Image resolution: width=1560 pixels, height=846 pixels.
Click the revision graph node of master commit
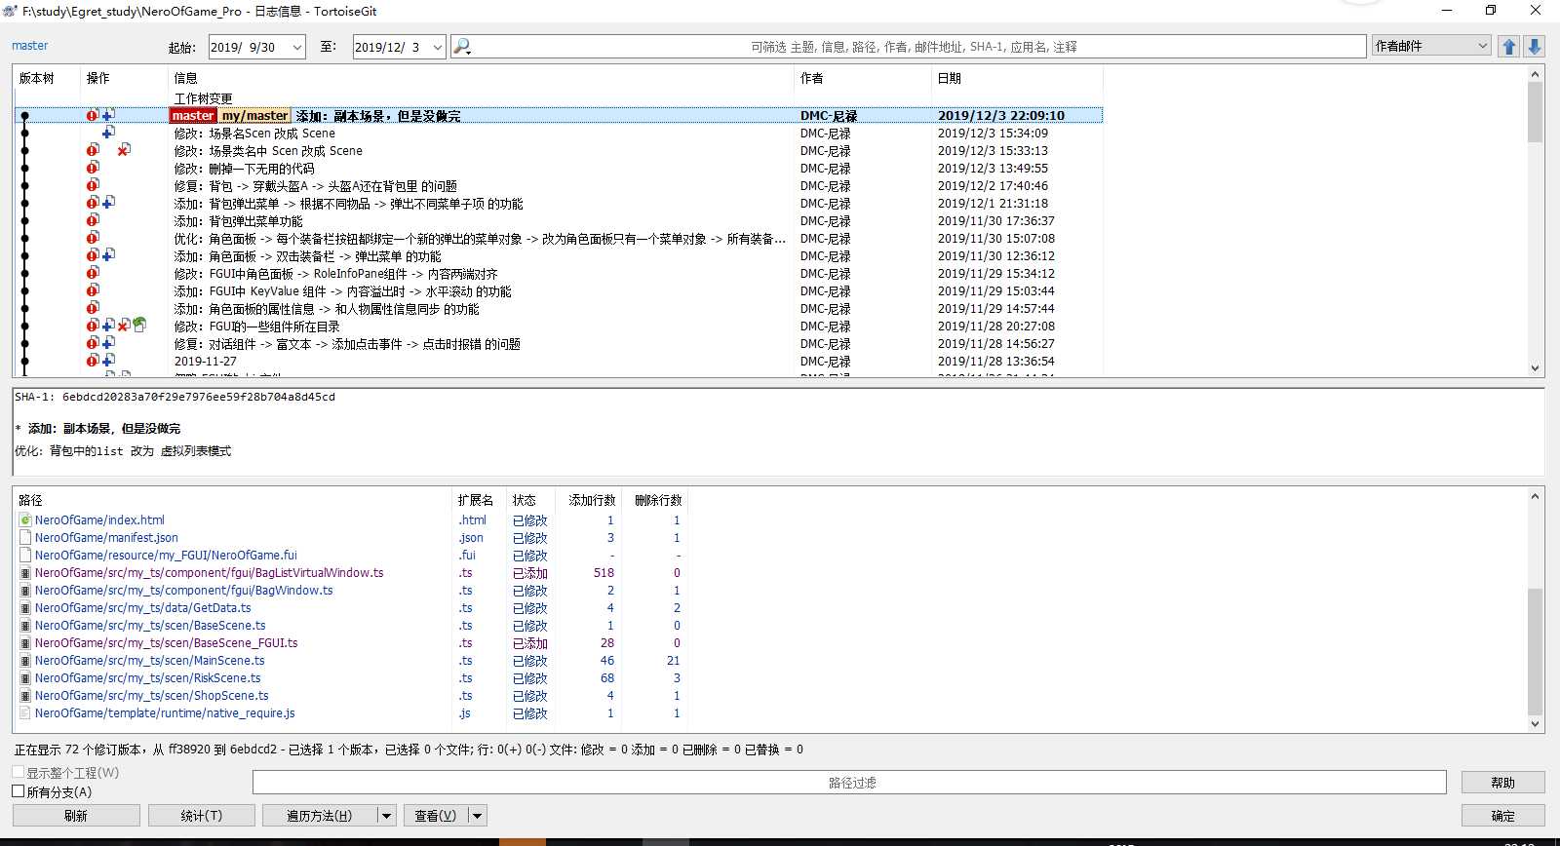pyautogui.click(x=24, y=116)
